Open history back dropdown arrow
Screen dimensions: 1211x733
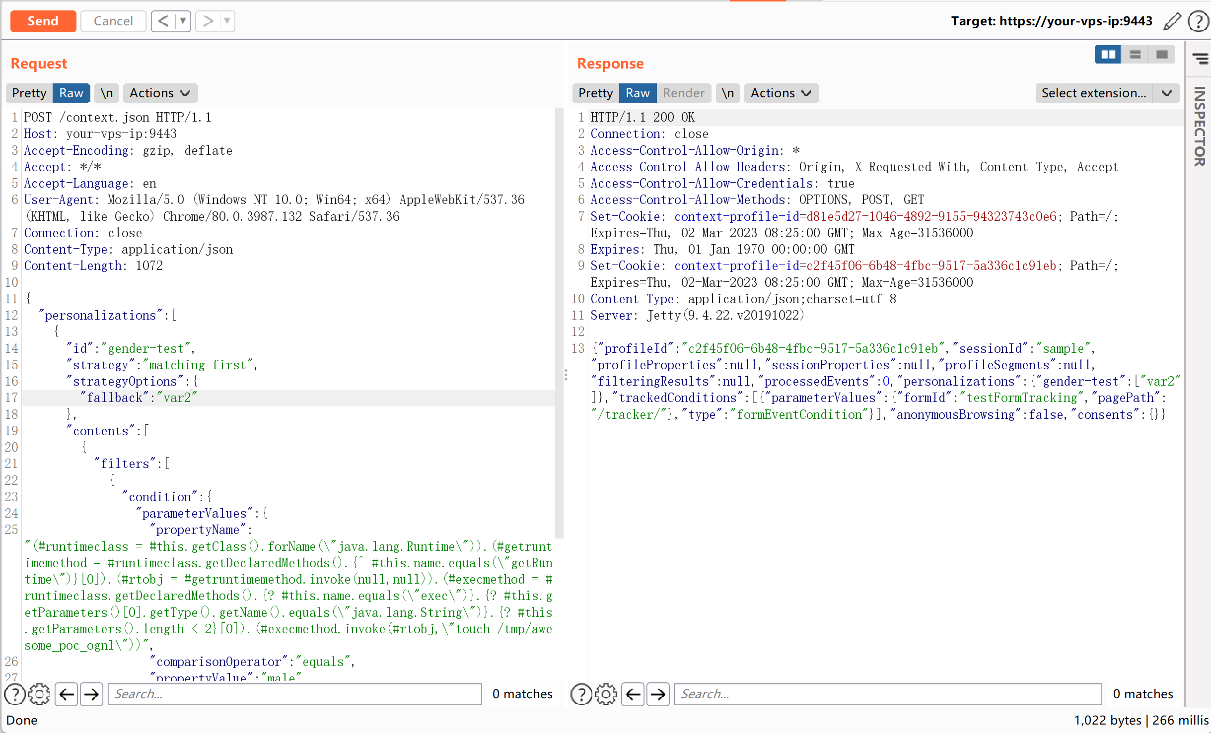183,21
